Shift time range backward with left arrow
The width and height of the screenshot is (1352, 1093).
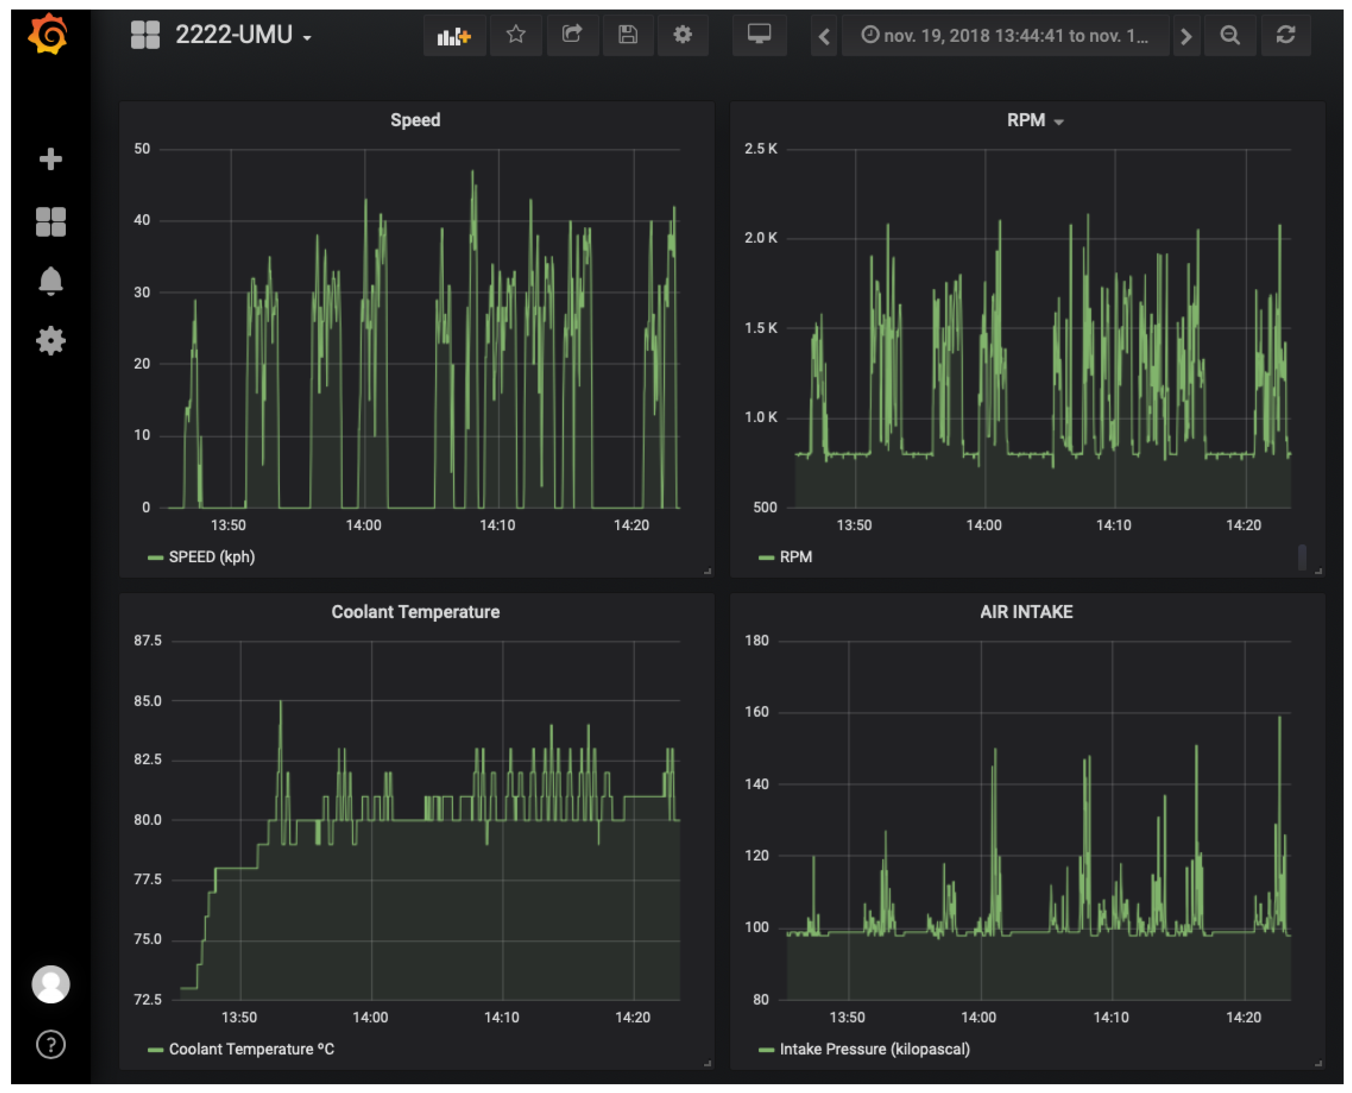coord(824,37)
